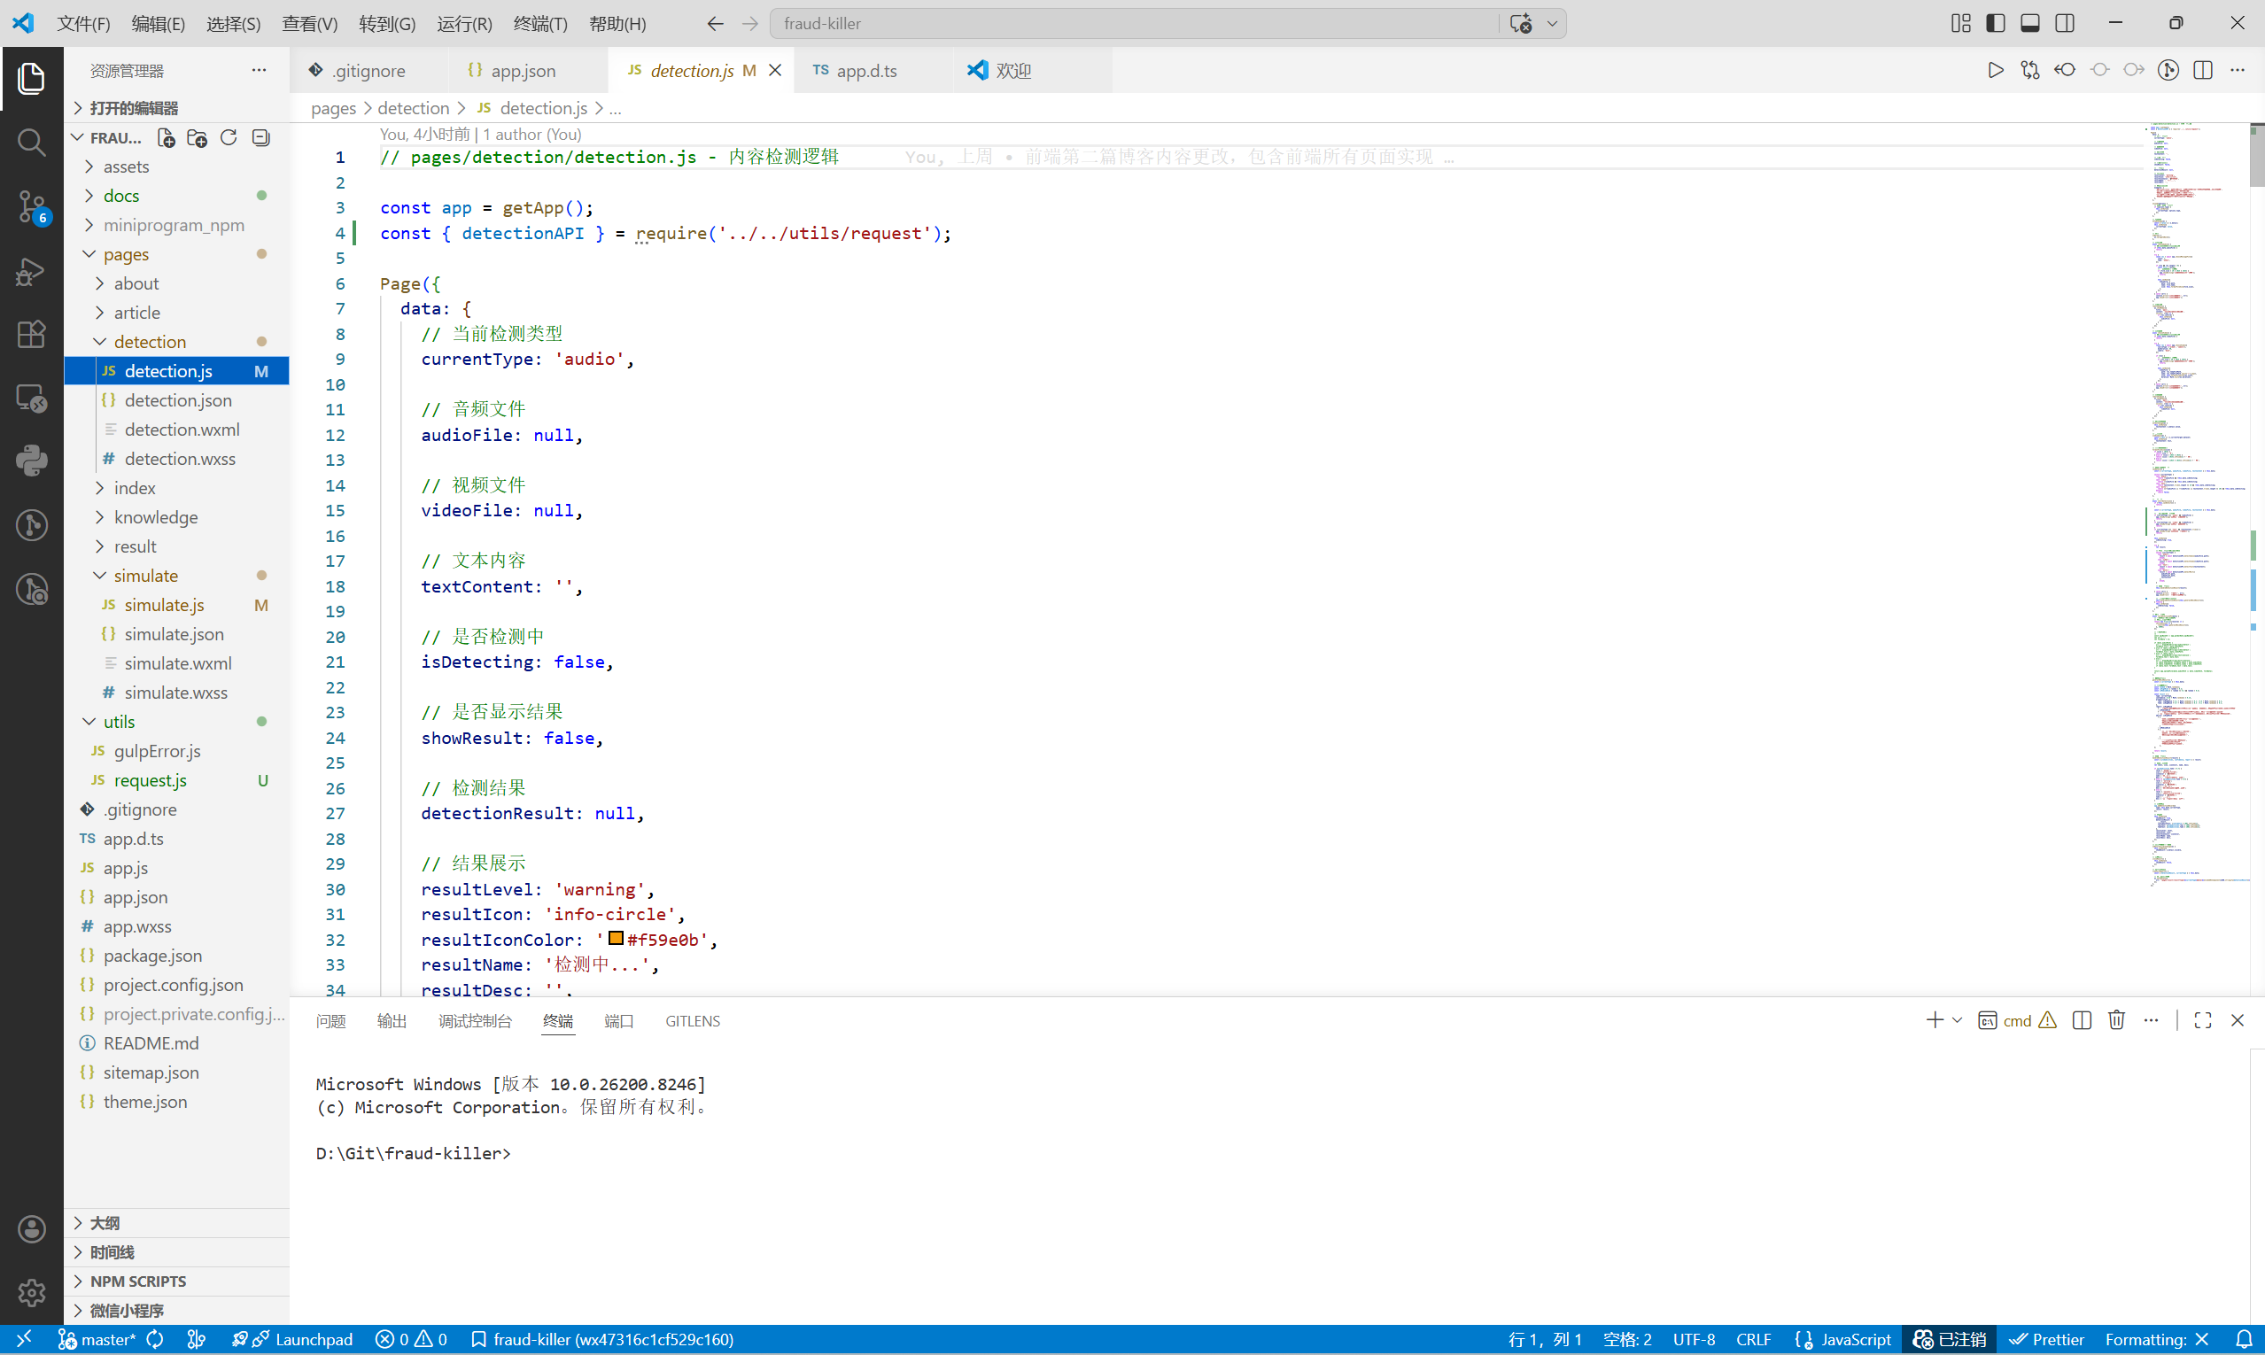
Task: Toggle primary side bar visibility
Action: 1996,23
